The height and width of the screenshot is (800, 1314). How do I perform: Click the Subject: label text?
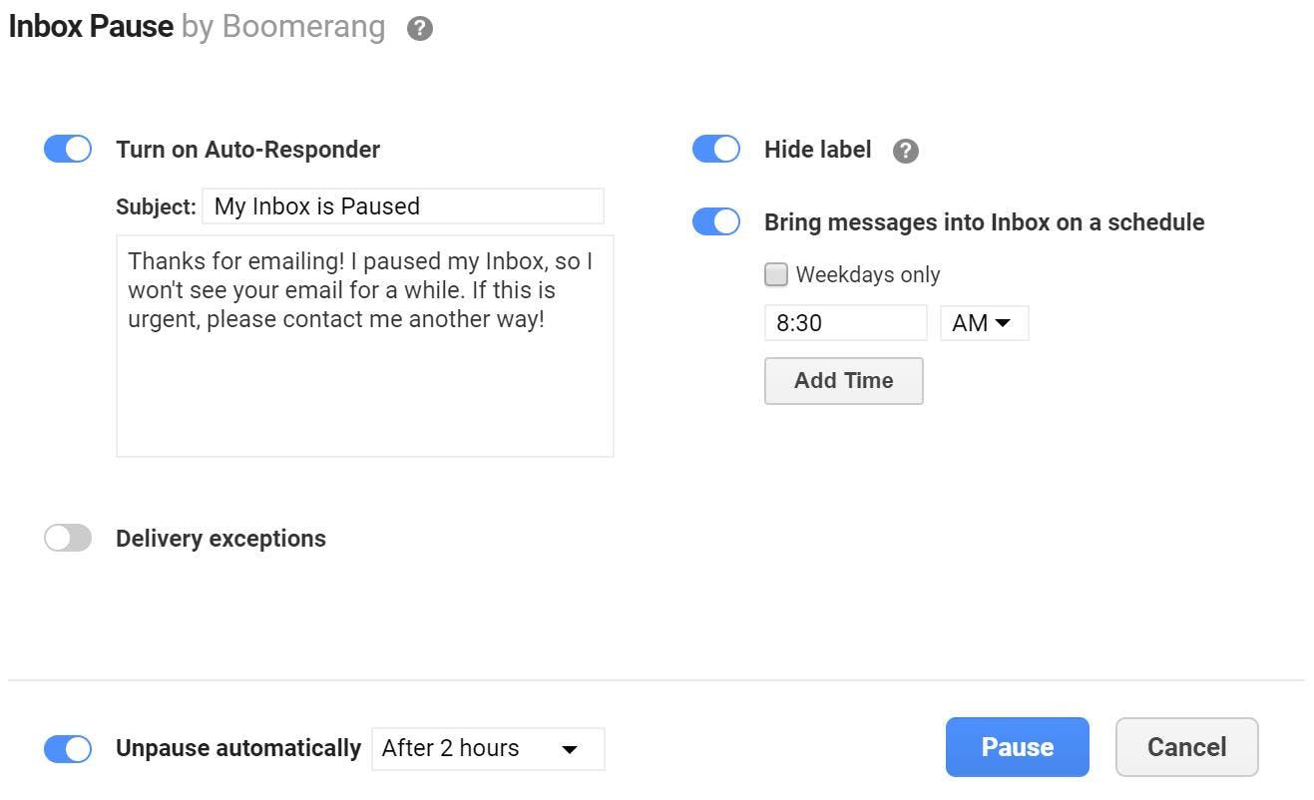click(x=156, y=207)
